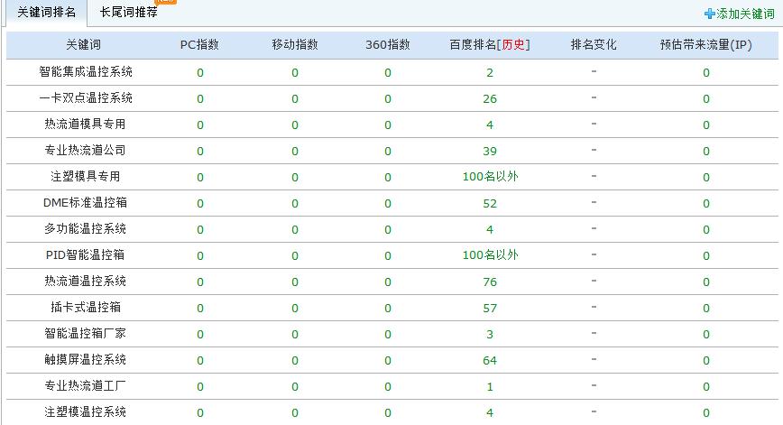Click Baidu rank 64 for 触摸屏温控系统
This screenshot has width=783, height=425.
[490, 361]
